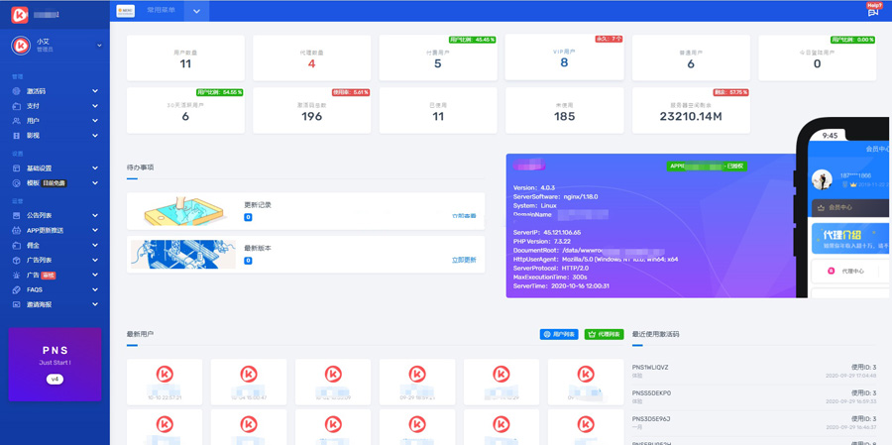Viewport: 892px width, 445px height.
Task: Expand the 公告列表 sidebar section
Action: [95, 215]
